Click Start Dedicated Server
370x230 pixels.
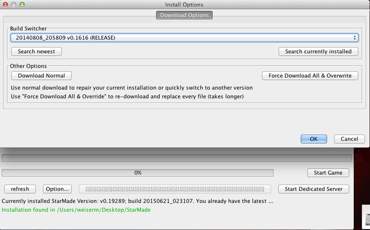click(x=313, y=189)
